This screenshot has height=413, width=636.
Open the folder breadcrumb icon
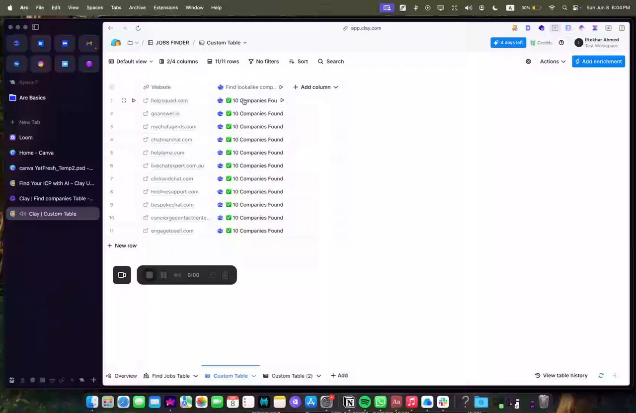click(130, 43)
